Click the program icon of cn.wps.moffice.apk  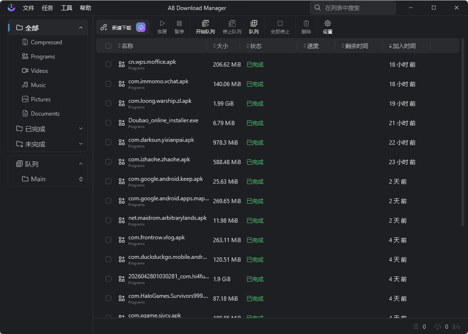(121, 64)
